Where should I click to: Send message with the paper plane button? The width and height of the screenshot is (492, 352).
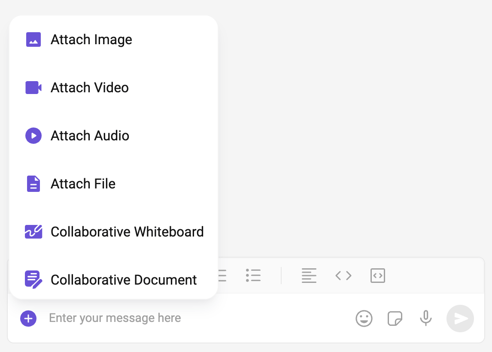pyautogui.click(x=460, y=319)
